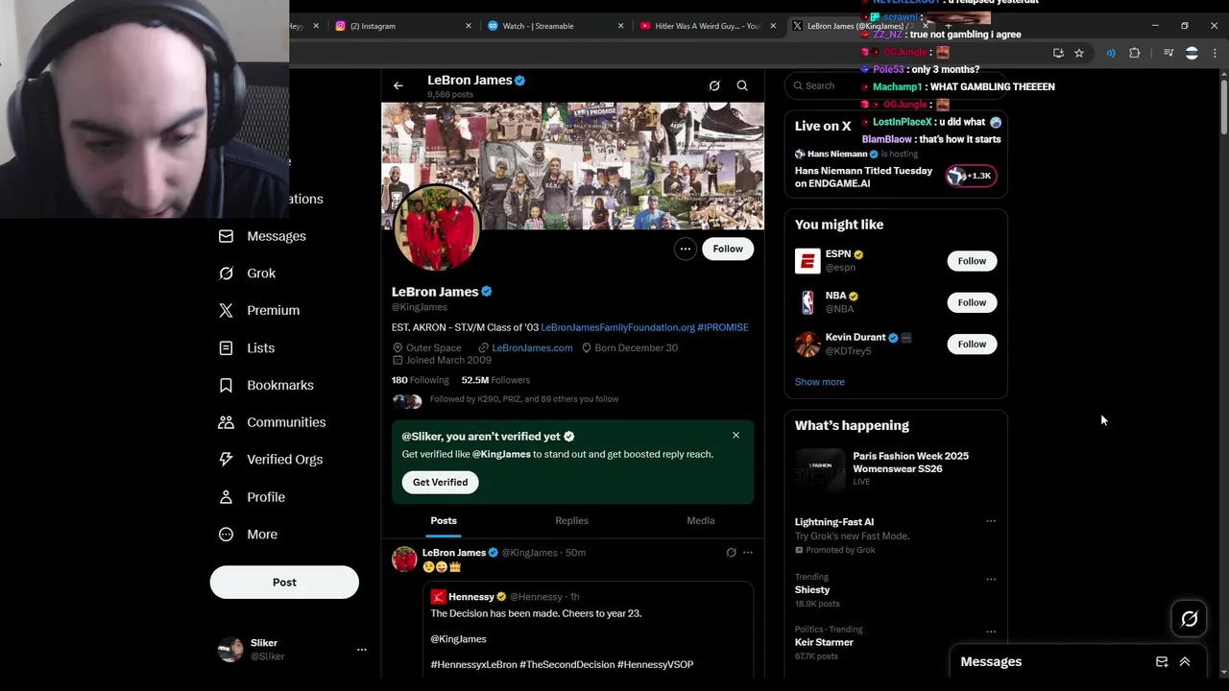Screen dimensions: 1229x691
Task: Open the browser extensions puzzle icon
Action: click(x=1135, y=53)
